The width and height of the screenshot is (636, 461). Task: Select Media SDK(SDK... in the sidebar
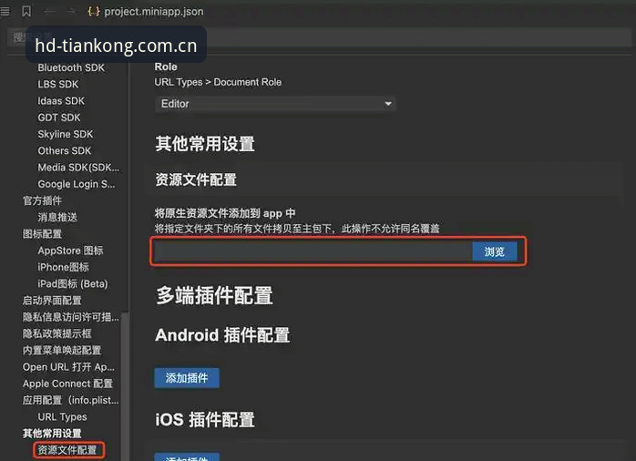click(x=78, y=168)
